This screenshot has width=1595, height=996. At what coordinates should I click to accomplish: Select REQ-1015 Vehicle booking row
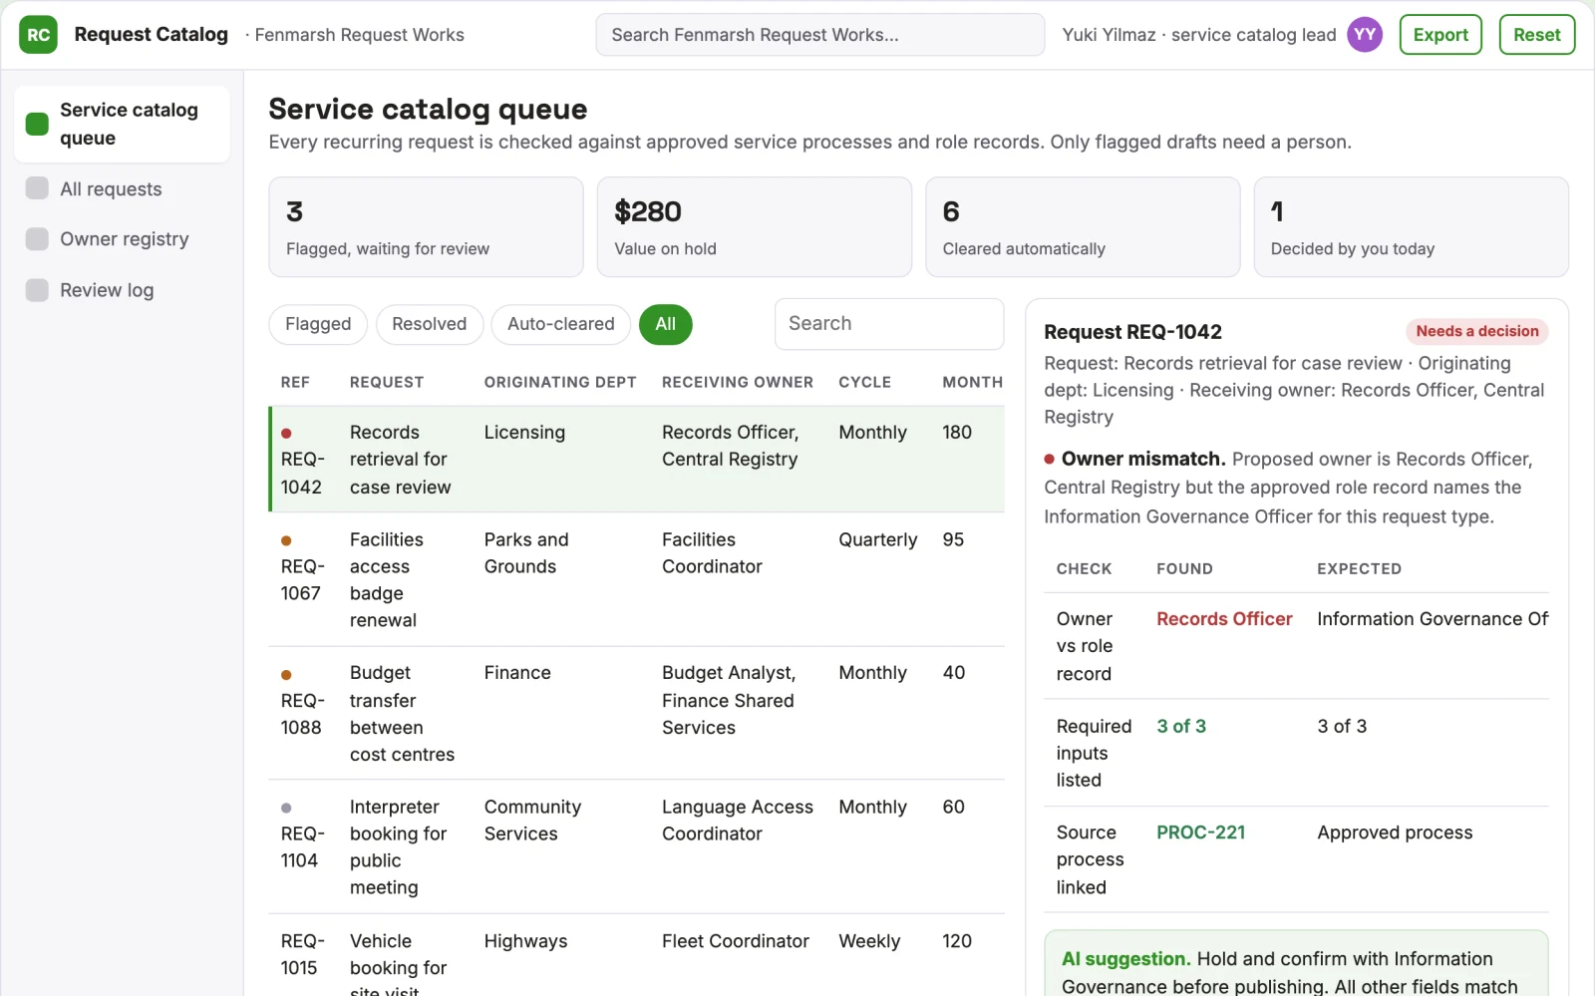click(637, 955)
